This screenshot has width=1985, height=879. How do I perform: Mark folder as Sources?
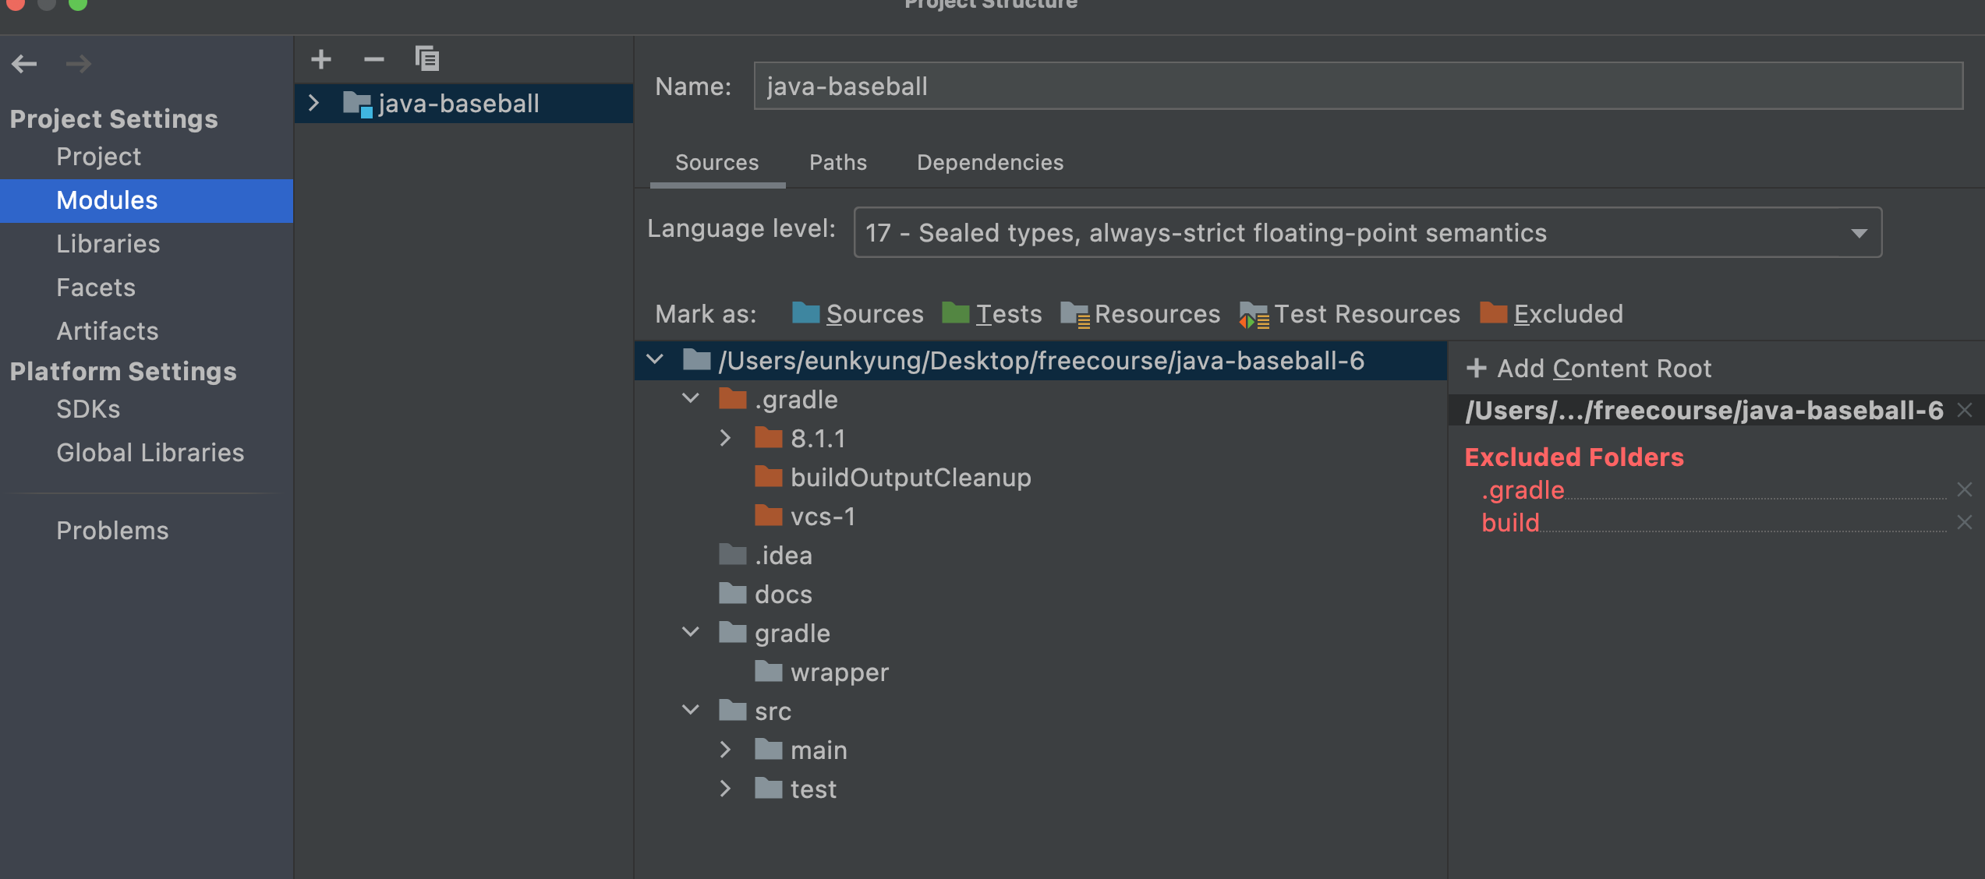point(858,314)
